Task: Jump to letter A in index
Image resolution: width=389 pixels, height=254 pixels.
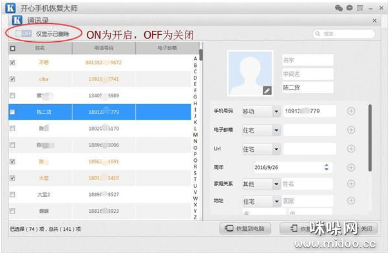Action: pos(195,59)
